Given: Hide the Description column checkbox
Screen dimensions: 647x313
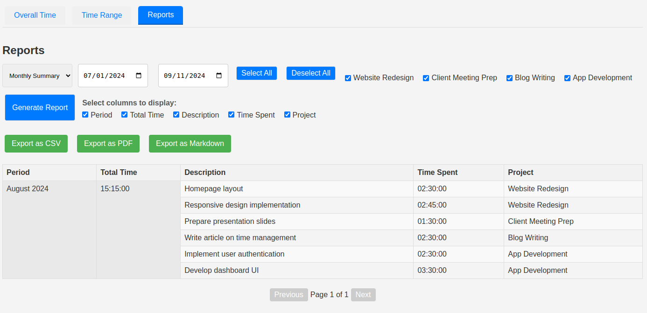Looking at the screenshot, I should (176, 115).
